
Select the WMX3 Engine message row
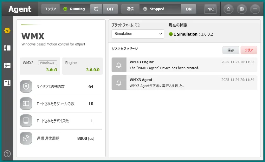pos(184,65)
